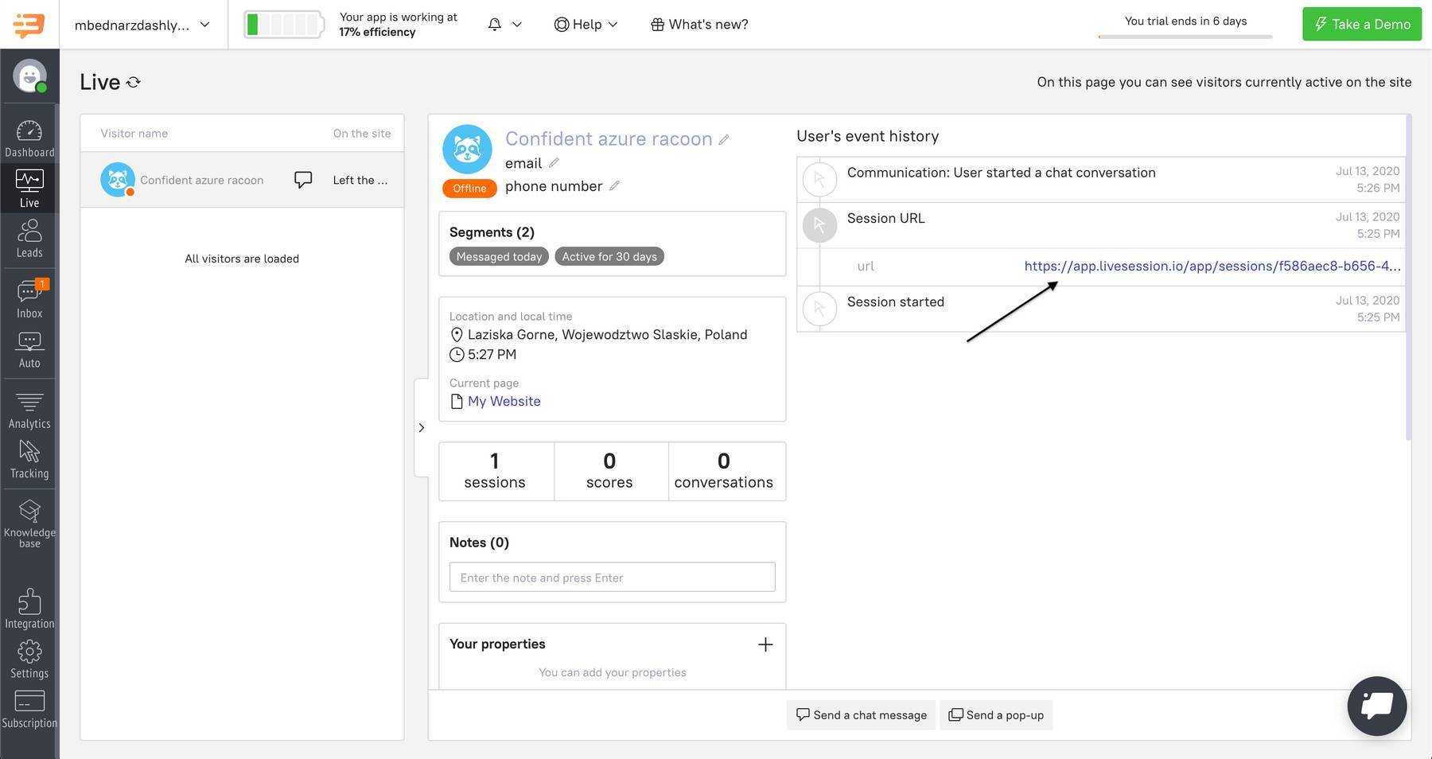This screenshot has height=759, width=1432.
Task: Click the Send a pop-up button
Action: pyautogui.click(x=996, y=715)
